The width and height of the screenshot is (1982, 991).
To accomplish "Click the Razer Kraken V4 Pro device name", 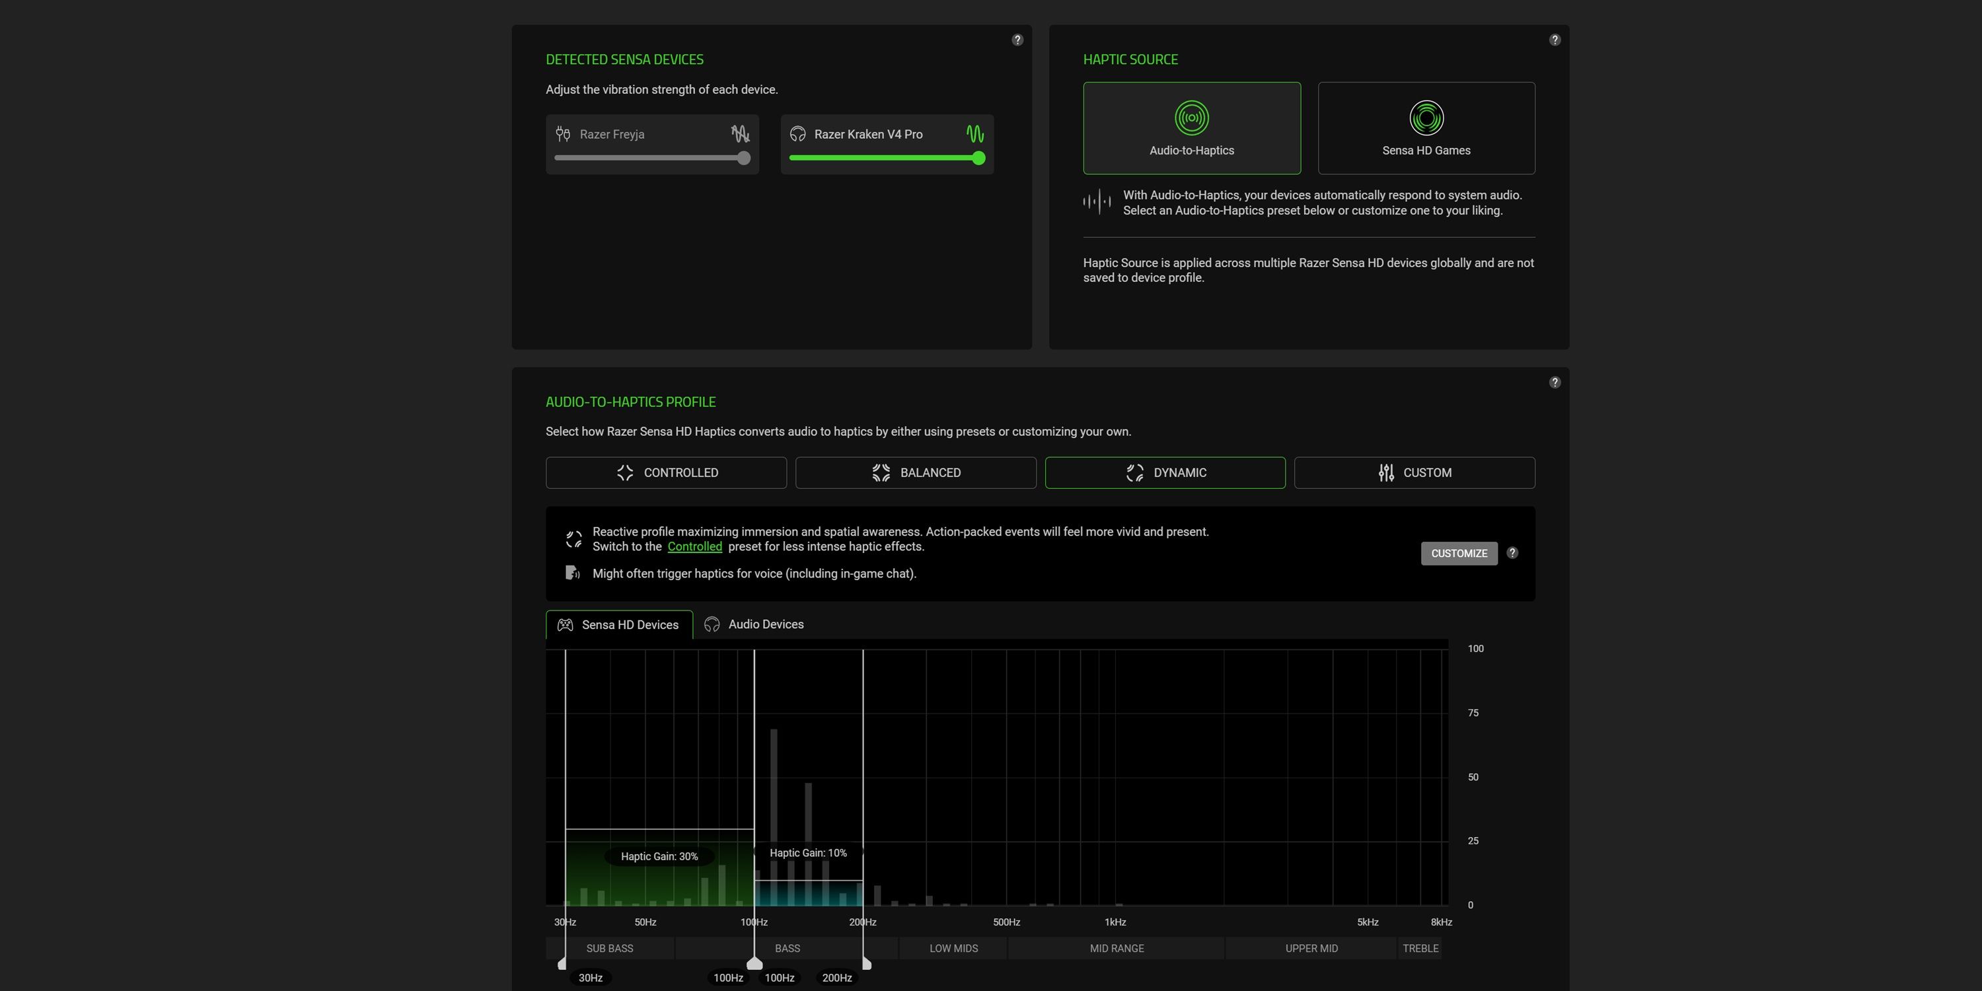I will coord(869,134).
